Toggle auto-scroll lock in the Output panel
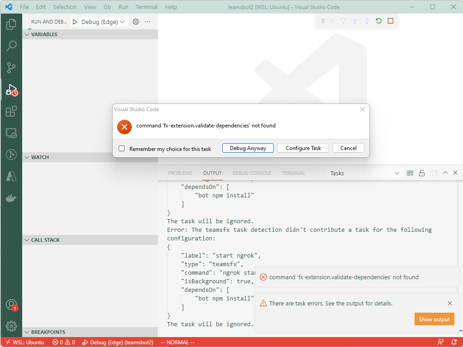 (x=421, y=173)
